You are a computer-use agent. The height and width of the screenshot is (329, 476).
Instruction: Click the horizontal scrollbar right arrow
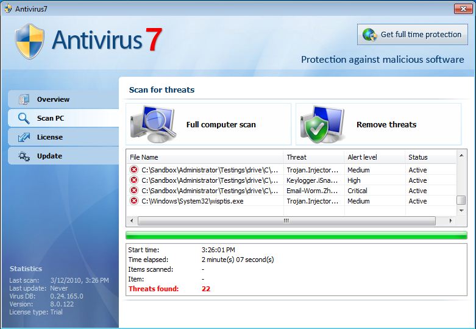[450, 221]
